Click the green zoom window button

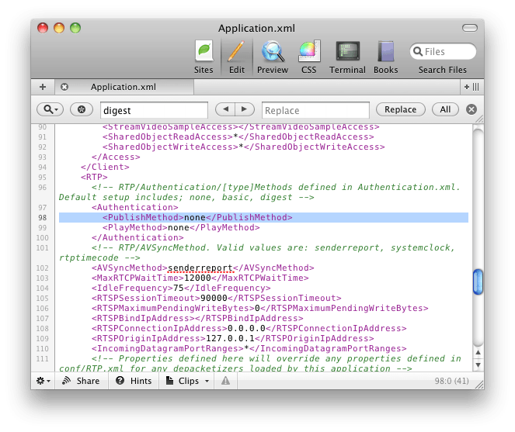(75, 28)
